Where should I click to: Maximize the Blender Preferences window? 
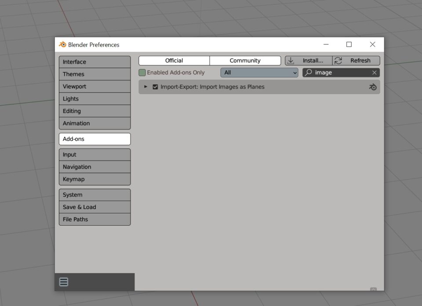coord(349,44)
